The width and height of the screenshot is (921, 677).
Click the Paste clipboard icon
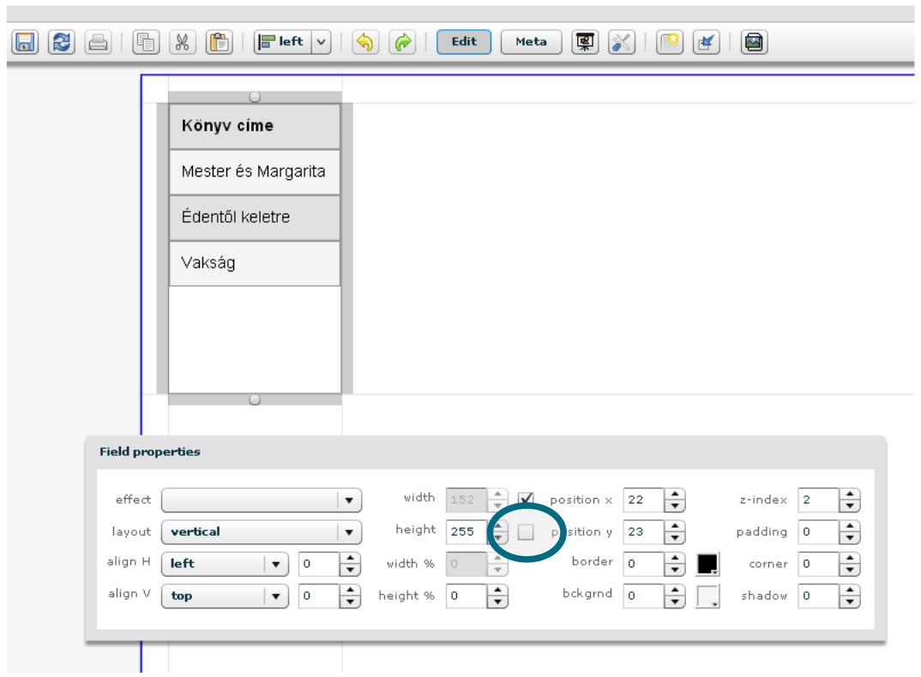219,42
